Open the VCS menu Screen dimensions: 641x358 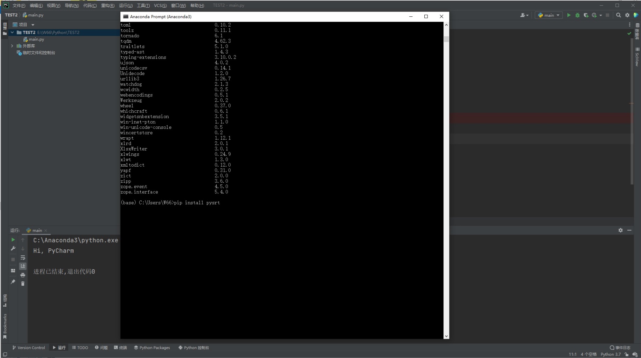click(x=160, y=5)
